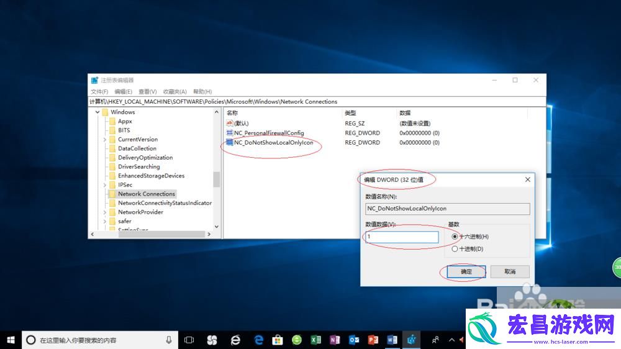
Task: Click the (默认) string value icon
Action: (229, 123)
